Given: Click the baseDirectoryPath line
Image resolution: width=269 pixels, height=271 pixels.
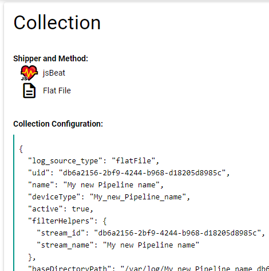Looking at the screenshot, I should coord(148,268).
